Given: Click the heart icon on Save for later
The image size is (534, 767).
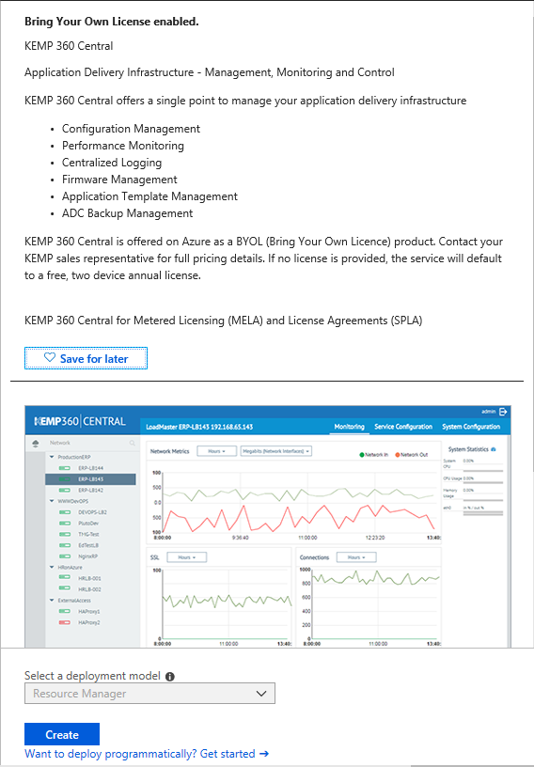Looking at the screenshot, I should (x=50, y=357).
